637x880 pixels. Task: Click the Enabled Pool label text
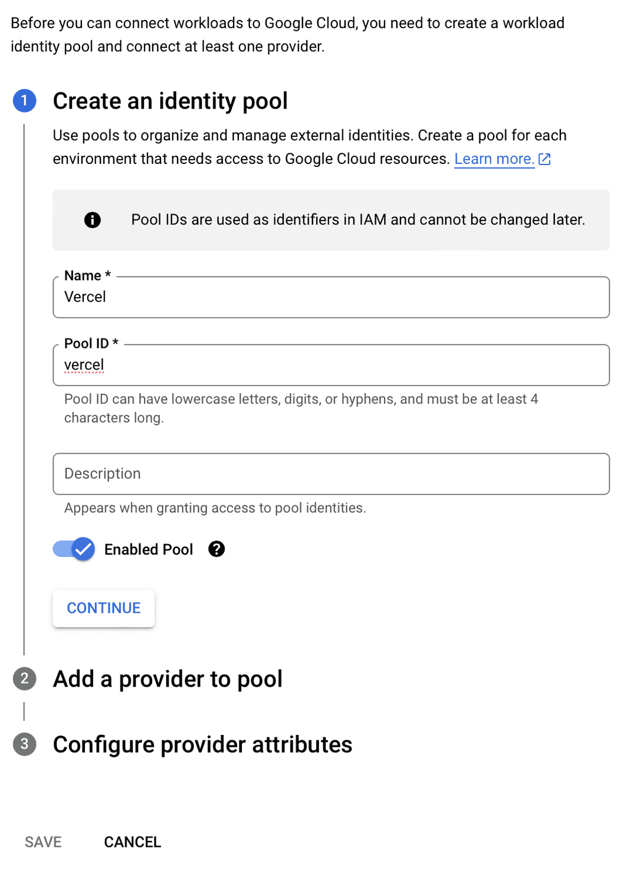149,549
